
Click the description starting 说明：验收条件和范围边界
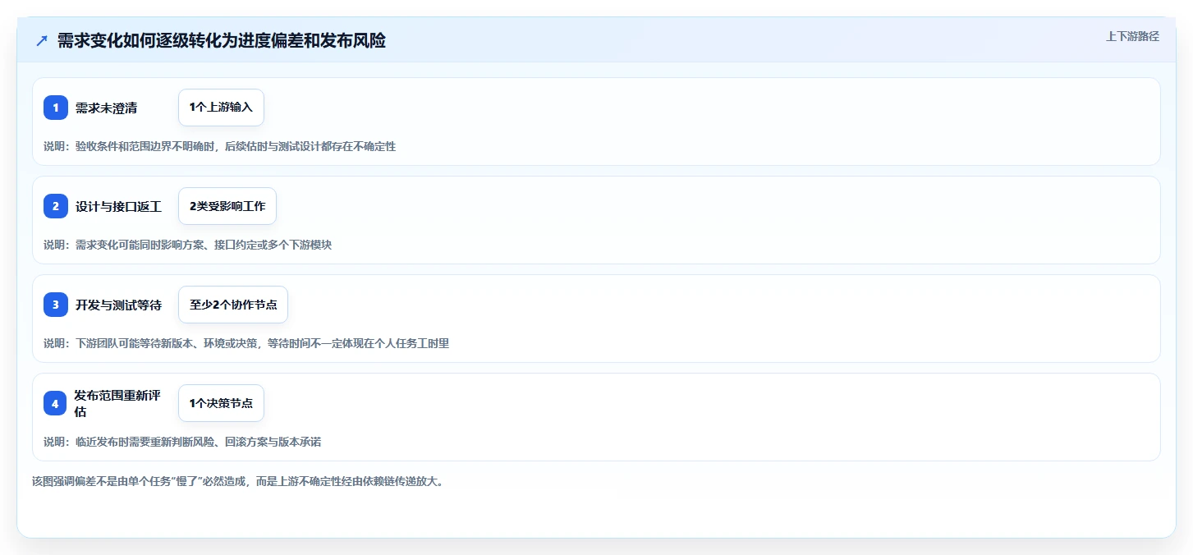[x=220, y=146]
